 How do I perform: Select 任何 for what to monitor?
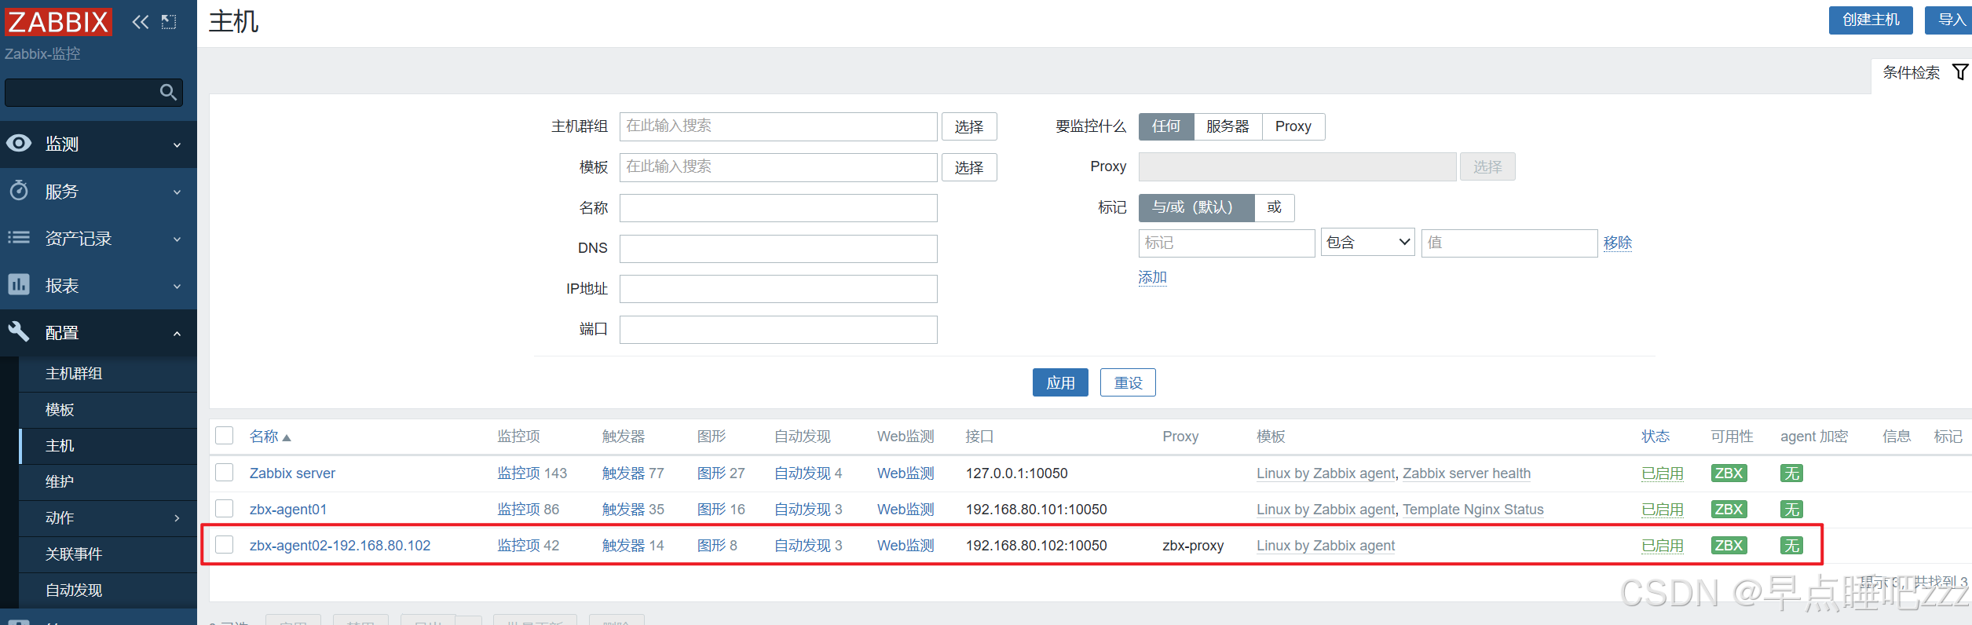coord(1166,126)
